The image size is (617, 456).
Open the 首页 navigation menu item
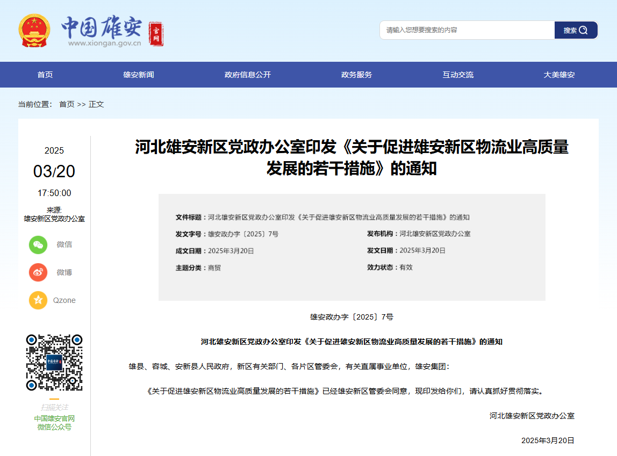(45, 75)
